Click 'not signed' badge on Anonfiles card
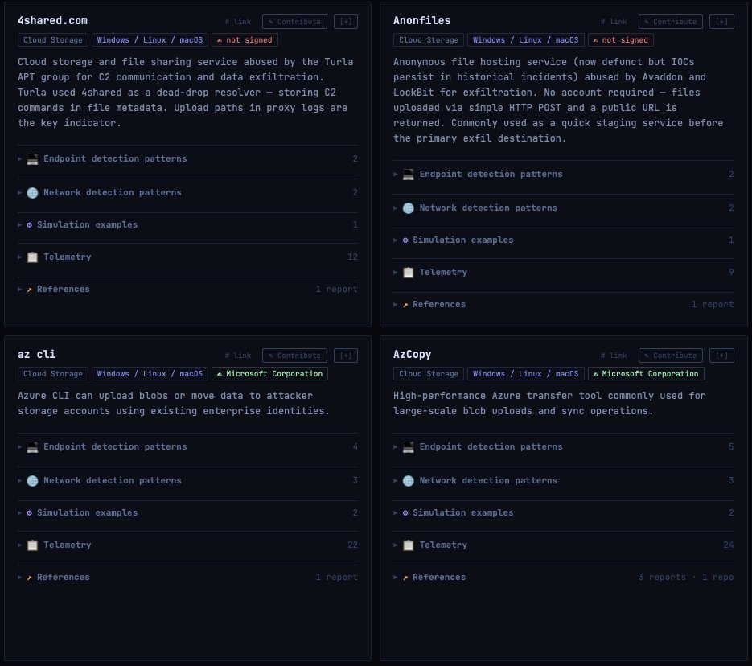 (x=621, y=39)
